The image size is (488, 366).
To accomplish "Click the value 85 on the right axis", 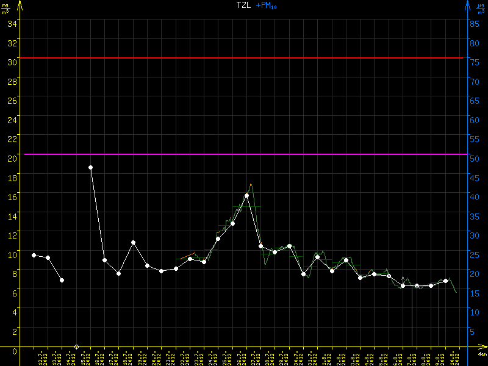I will (x=473, y=23).
